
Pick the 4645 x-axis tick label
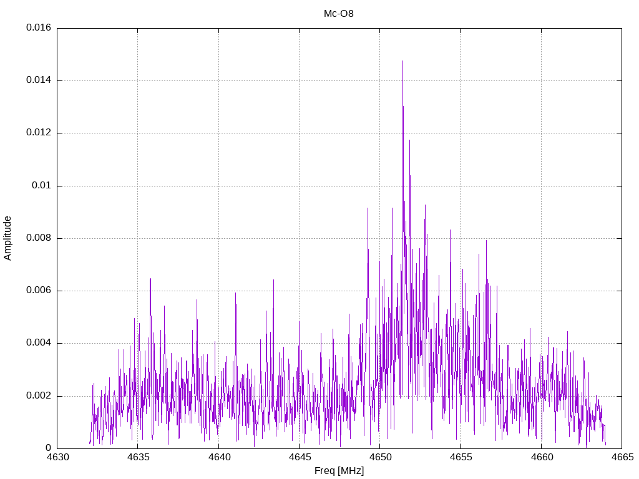pyautogui.click(x=299, y=457)
